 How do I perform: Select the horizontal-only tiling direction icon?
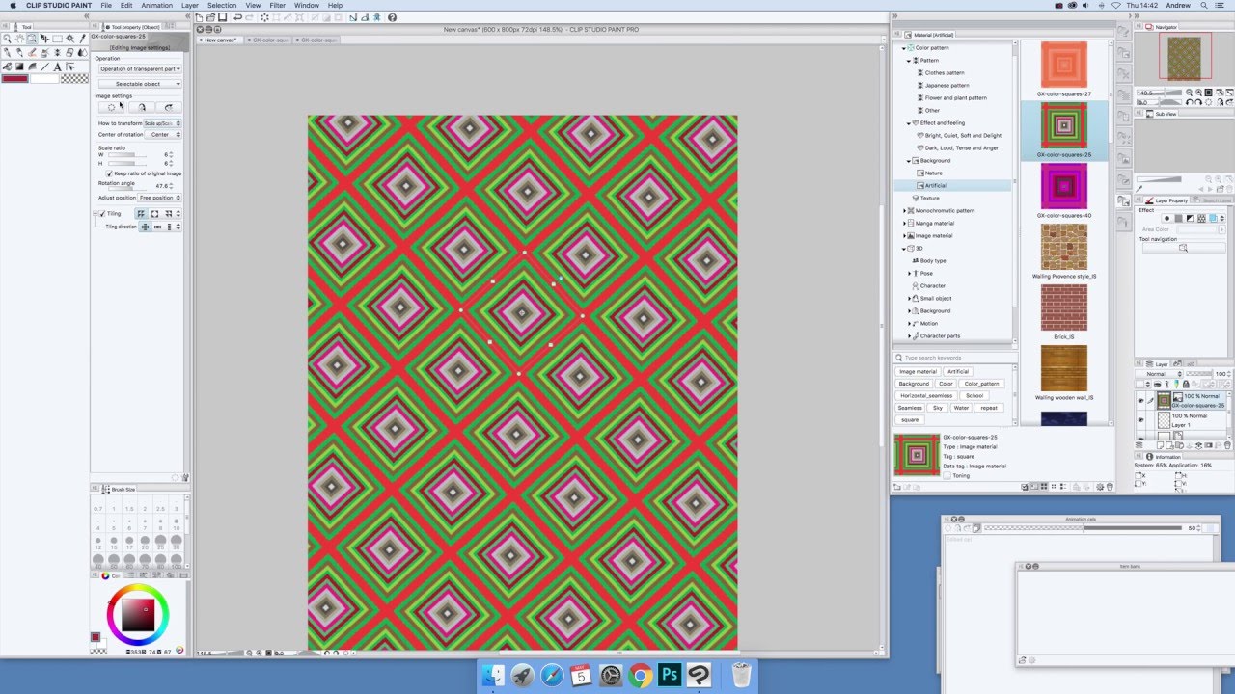156,227
